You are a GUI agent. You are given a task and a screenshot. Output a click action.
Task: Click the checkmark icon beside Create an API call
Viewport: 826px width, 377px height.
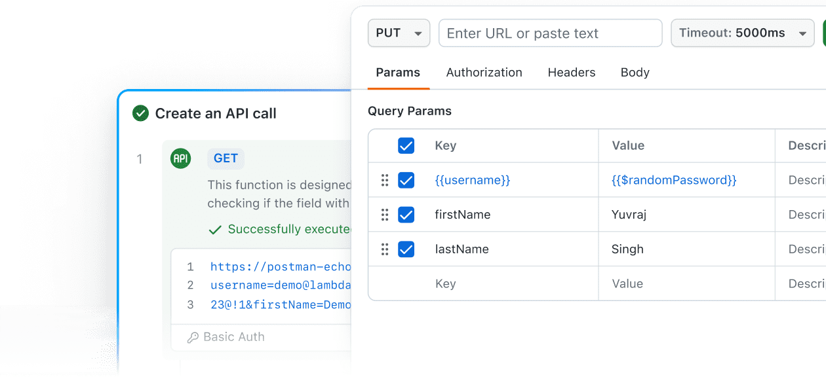coord(140,113)
